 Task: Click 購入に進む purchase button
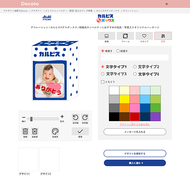pos(135,163)
